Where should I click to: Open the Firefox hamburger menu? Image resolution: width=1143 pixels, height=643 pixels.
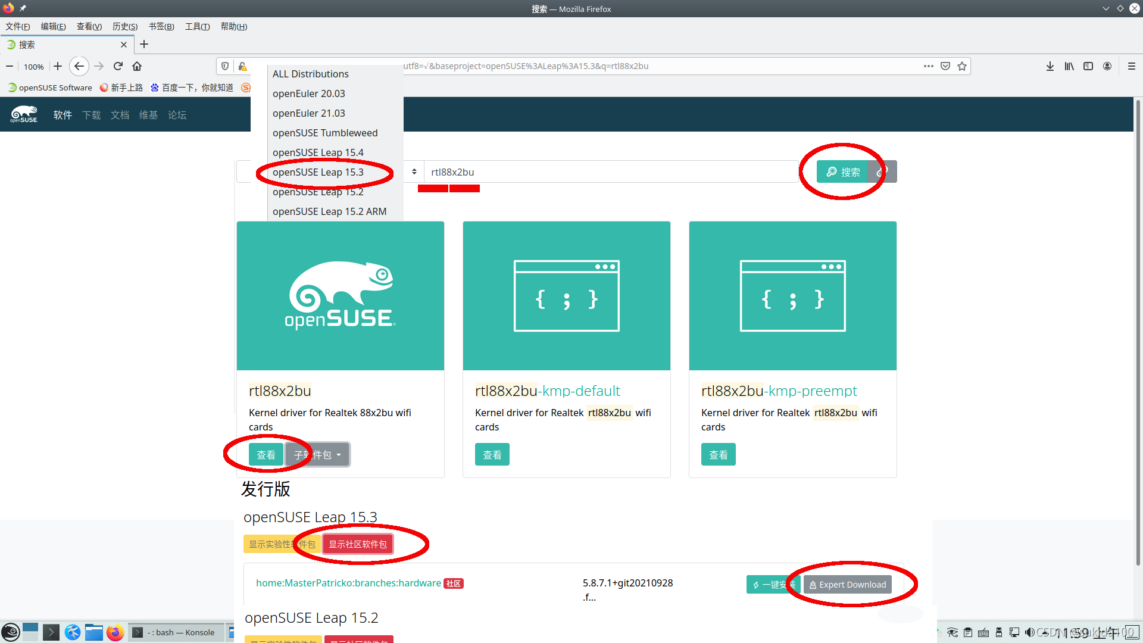click(x=1132, y=66)
